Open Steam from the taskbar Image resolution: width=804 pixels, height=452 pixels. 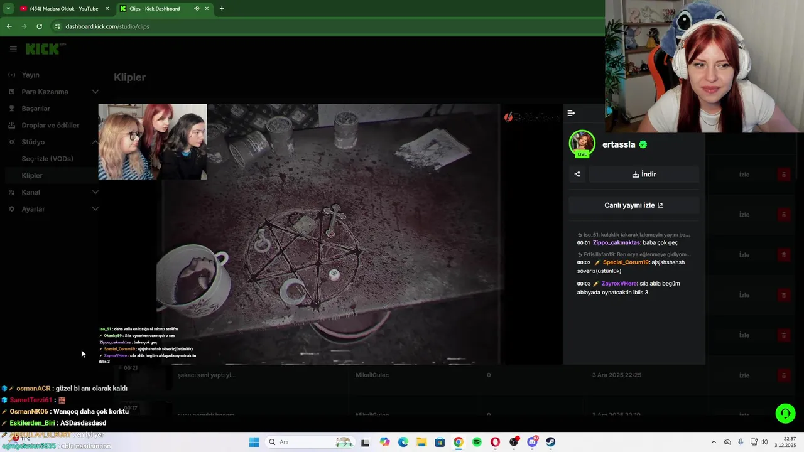point(551,442)
